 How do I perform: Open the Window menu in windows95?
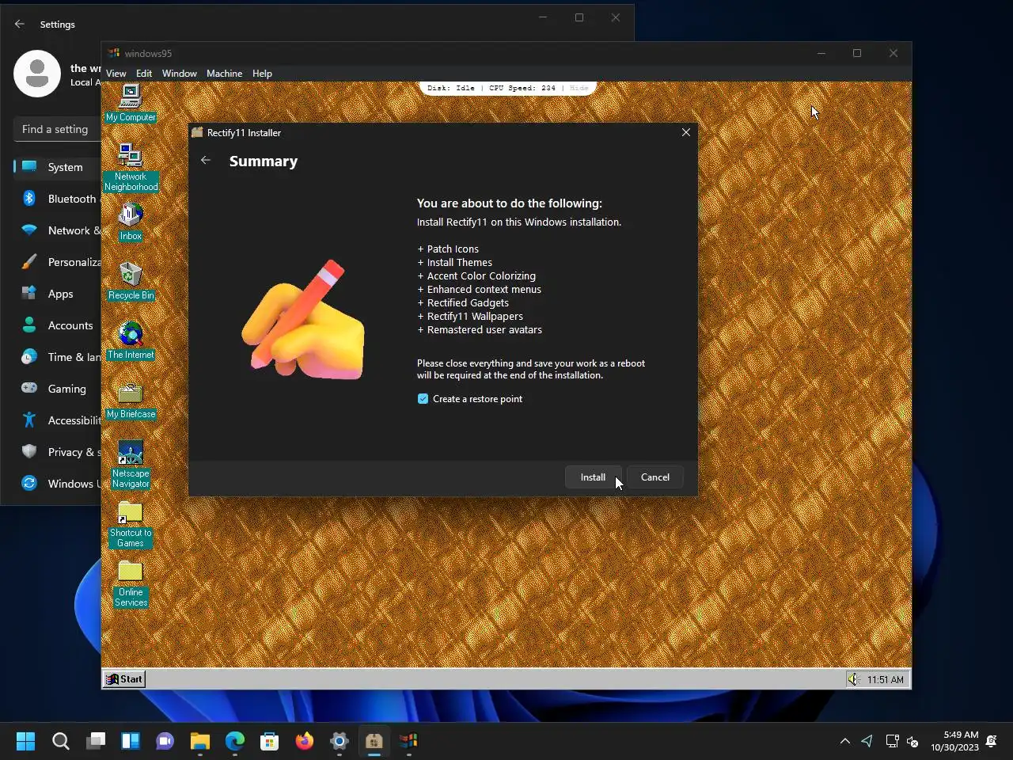(x=180, y=73)
